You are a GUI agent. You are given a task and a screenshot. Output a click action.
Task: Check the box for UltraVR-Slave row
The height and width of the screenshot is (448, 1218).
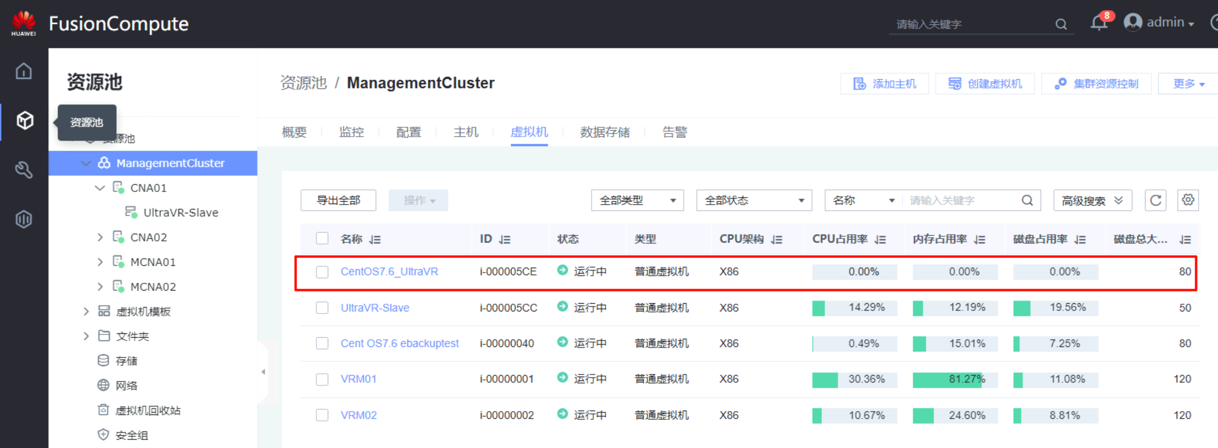tap(322, 308)
